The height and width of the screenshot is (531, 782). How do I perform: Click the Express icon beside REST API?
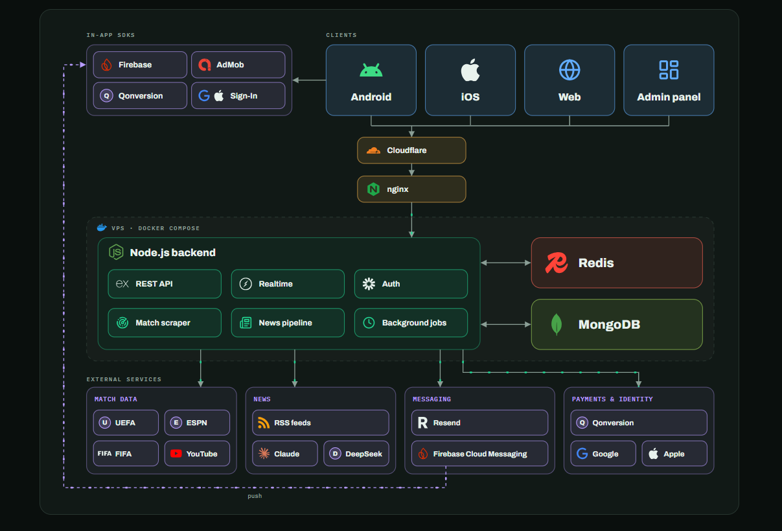[x=122, y=284]
